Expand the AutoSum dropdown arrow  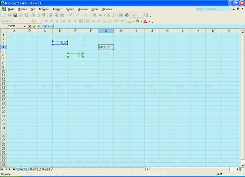pyautogui.click(x=105, y=15)
